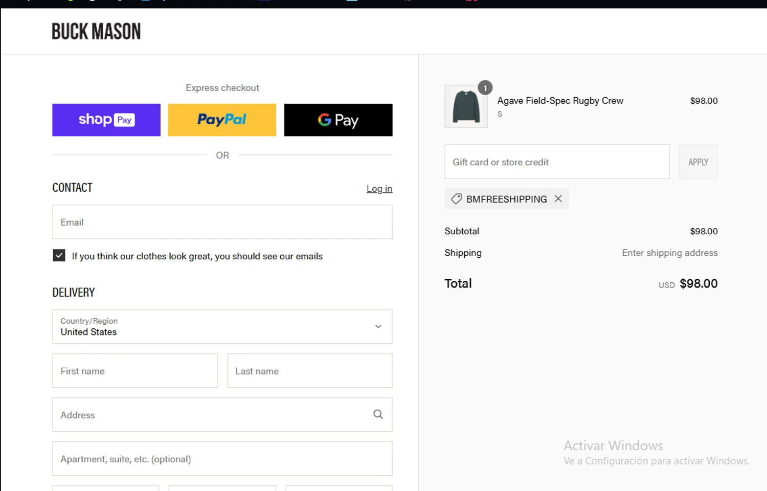The width and height of the screenshot is (767, 491).
Task: Click the Total $98.00 amount
Action: pos(698,283)
